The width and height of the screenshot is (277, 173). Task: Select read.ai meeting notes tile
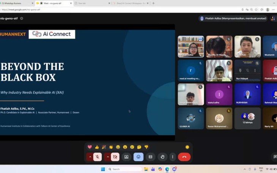[191, 70]
